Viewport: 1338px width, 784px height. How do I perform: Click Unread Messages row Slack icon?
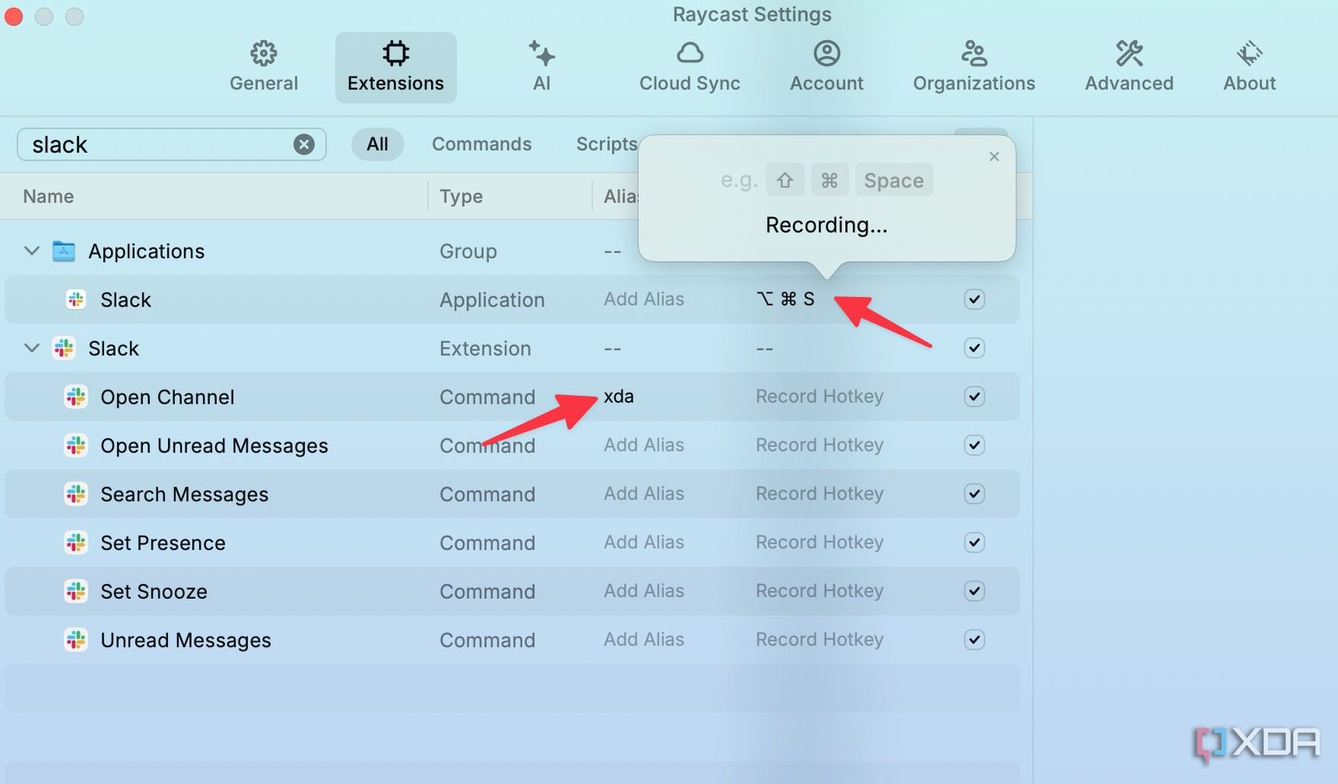click(x=76, y=640)
